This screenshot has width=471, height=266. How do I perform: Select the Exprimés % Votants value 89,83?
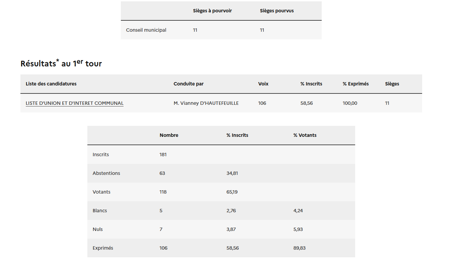tap(299, 248)
